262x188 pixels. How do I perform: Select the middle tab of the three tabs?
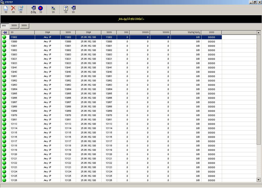click(14, 26)
